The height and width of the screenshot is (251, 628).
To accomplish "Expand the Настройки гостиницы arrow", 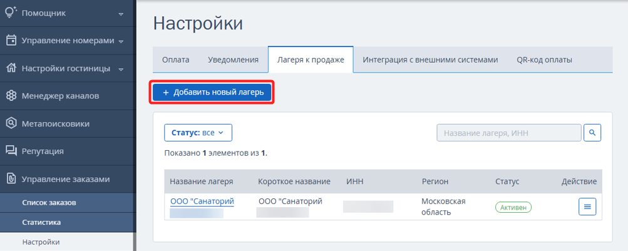I will click(121, 69).
